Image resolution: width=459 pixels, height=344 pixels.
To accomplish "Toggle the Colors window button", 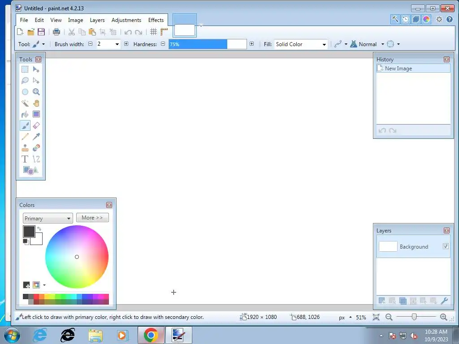I will [x=426, y=19].
